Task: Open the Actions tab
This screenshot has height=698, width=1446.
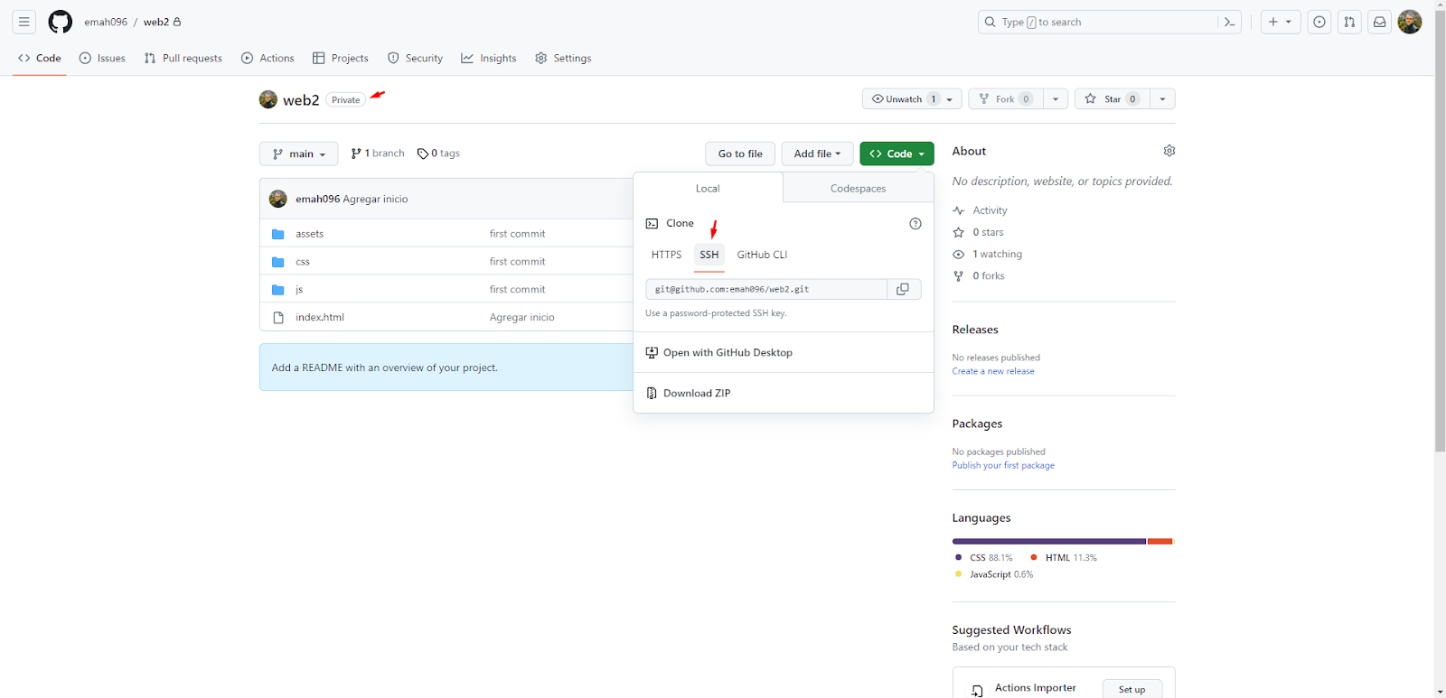Action: point(268,58)
